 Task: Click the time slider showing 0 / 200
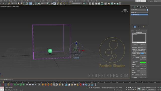point(6,80)
